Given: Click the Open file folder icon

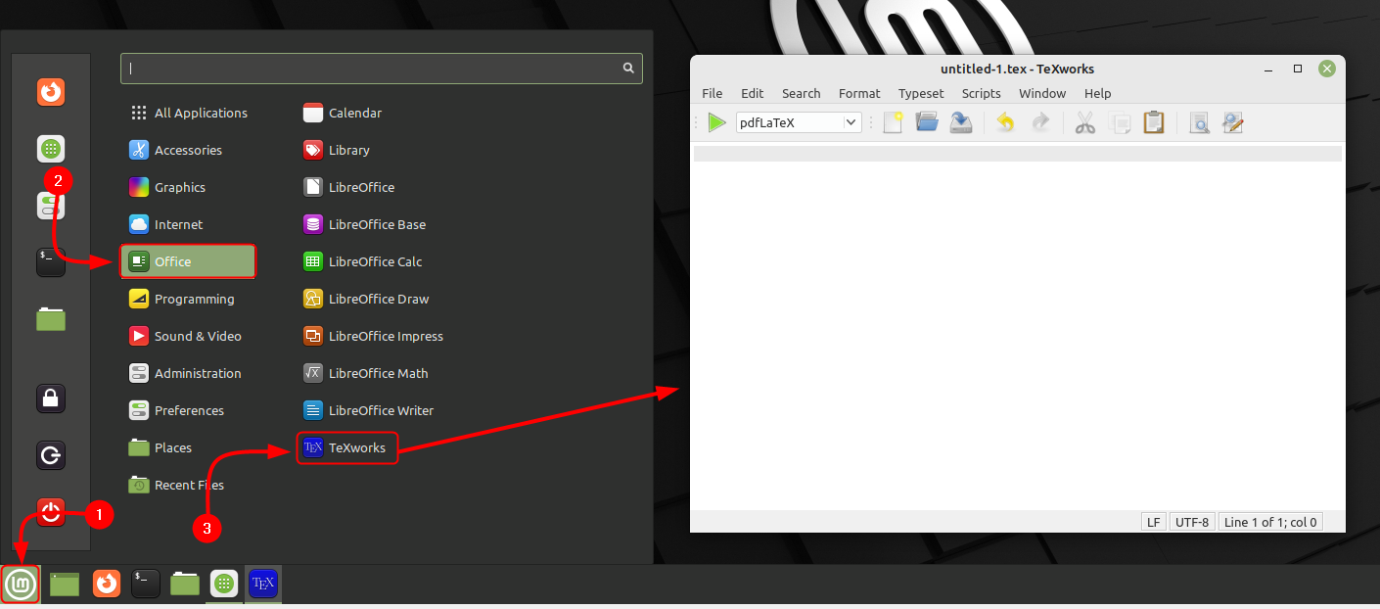Looking at the screenshot, I should (927, 122).
